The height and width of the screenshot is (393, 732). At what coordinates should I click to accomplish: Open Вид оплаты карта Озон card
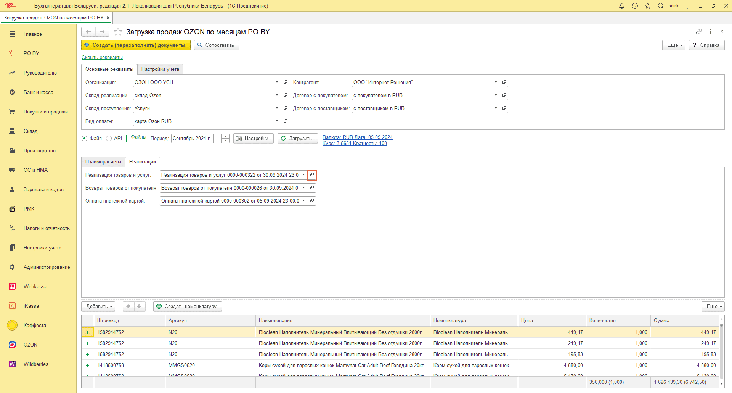point(285,121)
